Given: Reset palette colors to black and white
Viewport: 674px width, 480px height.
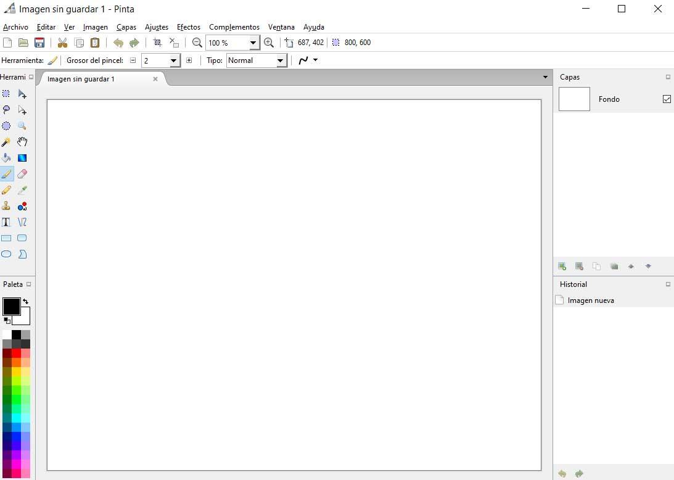Looking at the screenshot, I should (7, 320).
